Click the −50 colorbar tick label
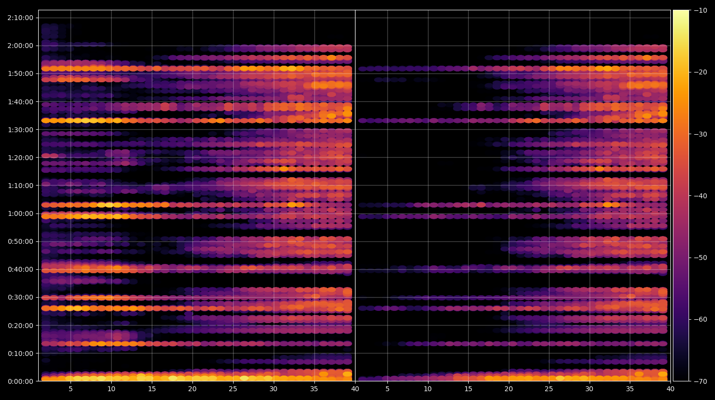Image resolution: width=715 pixels, height=400 pixels. [700, 258]
